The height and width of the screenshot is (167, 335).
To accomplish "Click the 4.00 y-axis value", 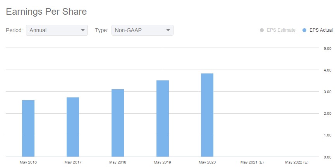I will tap(328, 70).
